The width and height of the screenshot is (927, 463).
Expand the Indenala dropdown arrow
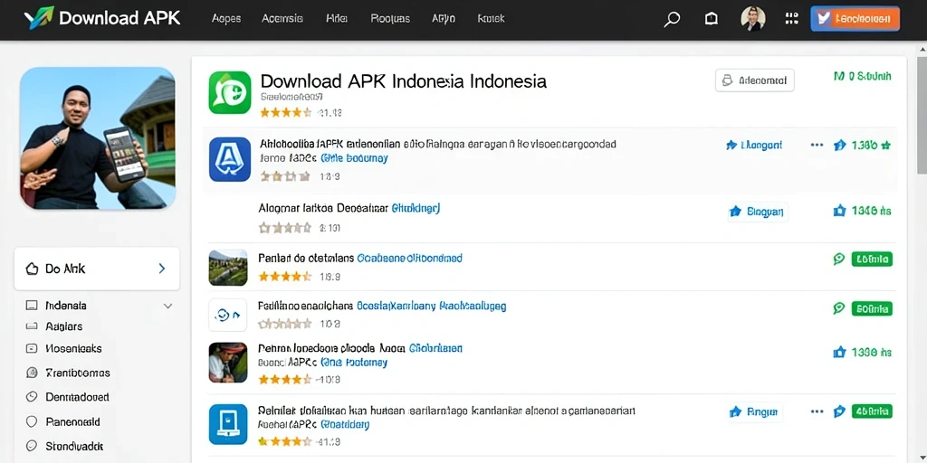(x=167, y=306)
